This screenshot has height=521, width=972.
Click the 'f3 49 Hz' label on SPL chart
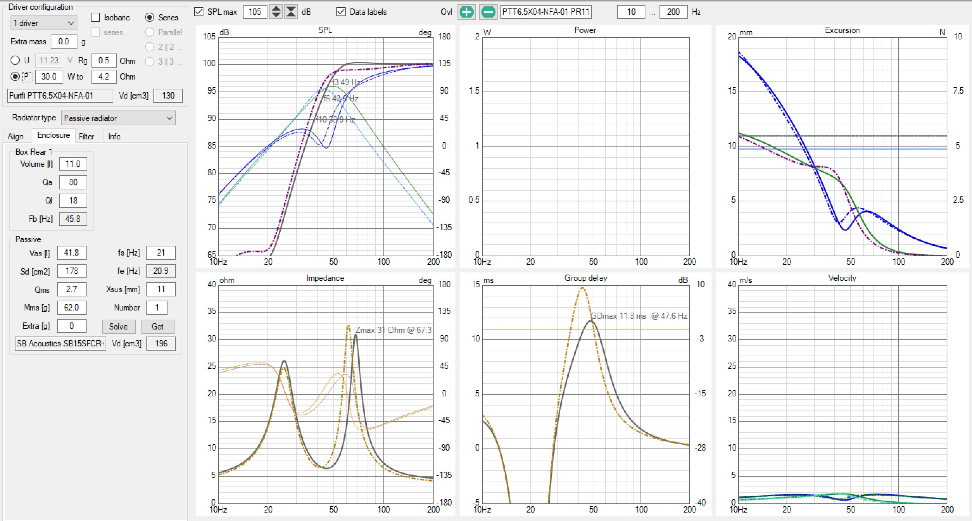point(346,82)
